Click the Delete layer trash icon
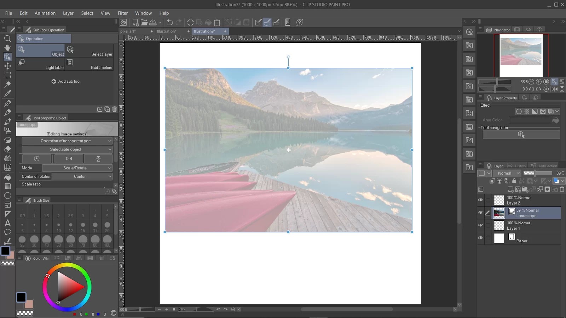 click(x=562, y=189)
